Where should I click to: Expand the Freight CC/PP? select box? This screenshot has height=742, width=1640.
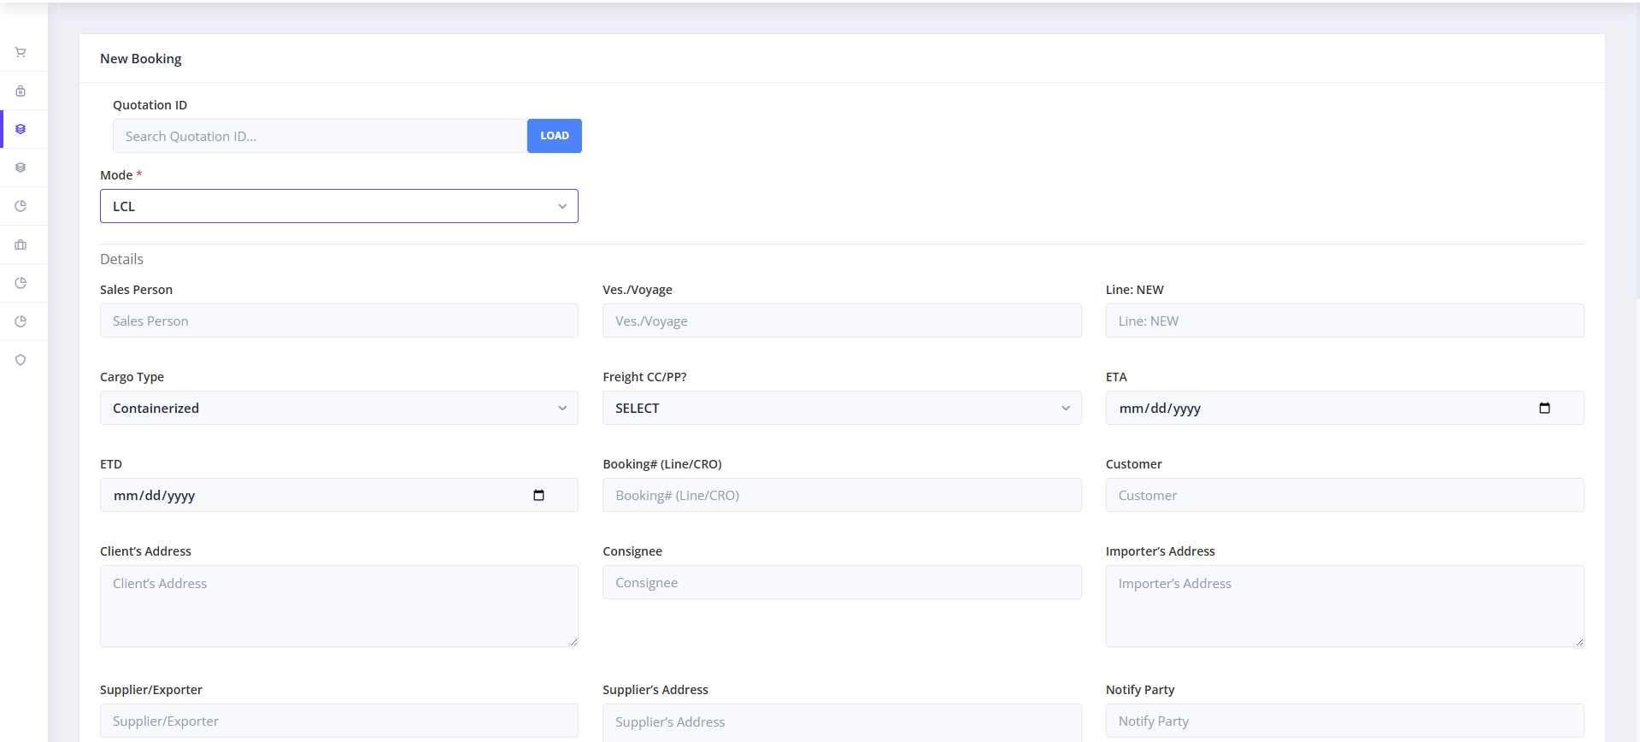pos(841,408)
